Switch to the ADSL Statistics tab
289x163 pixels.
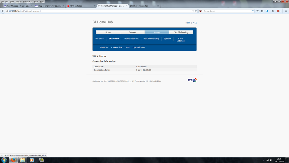point(81,6)
